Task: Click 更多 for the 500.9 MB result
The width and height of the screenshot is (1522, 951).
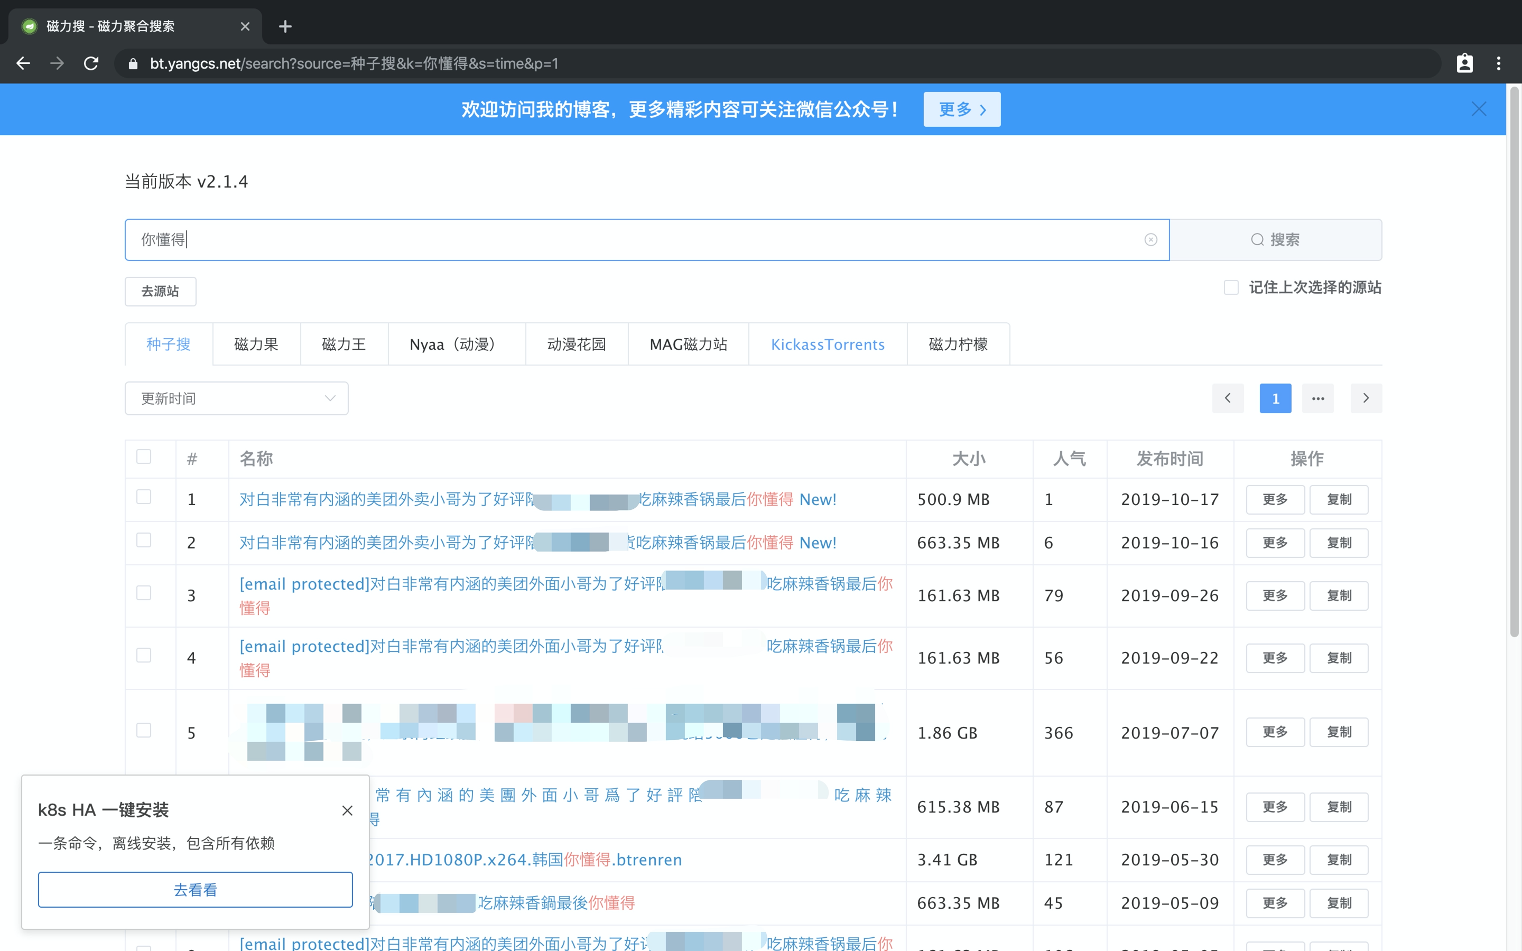Action: tap(1275, 499)
